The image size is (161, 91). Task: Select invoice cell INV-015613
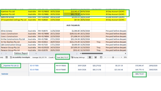[44, 42]
